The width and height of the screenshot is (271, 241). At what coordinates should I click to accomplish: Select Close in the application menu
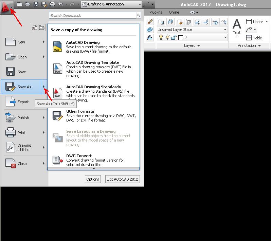pyautogui.click(x=22, y=163)
